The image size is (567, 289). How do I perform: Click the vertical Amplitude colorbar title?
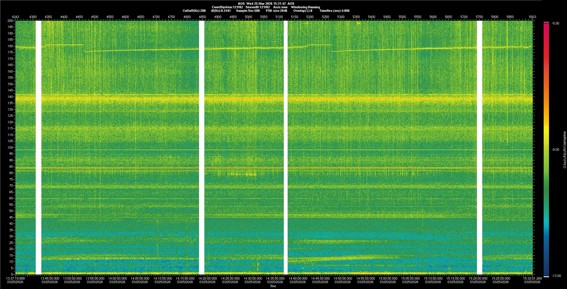coord(564,150)
